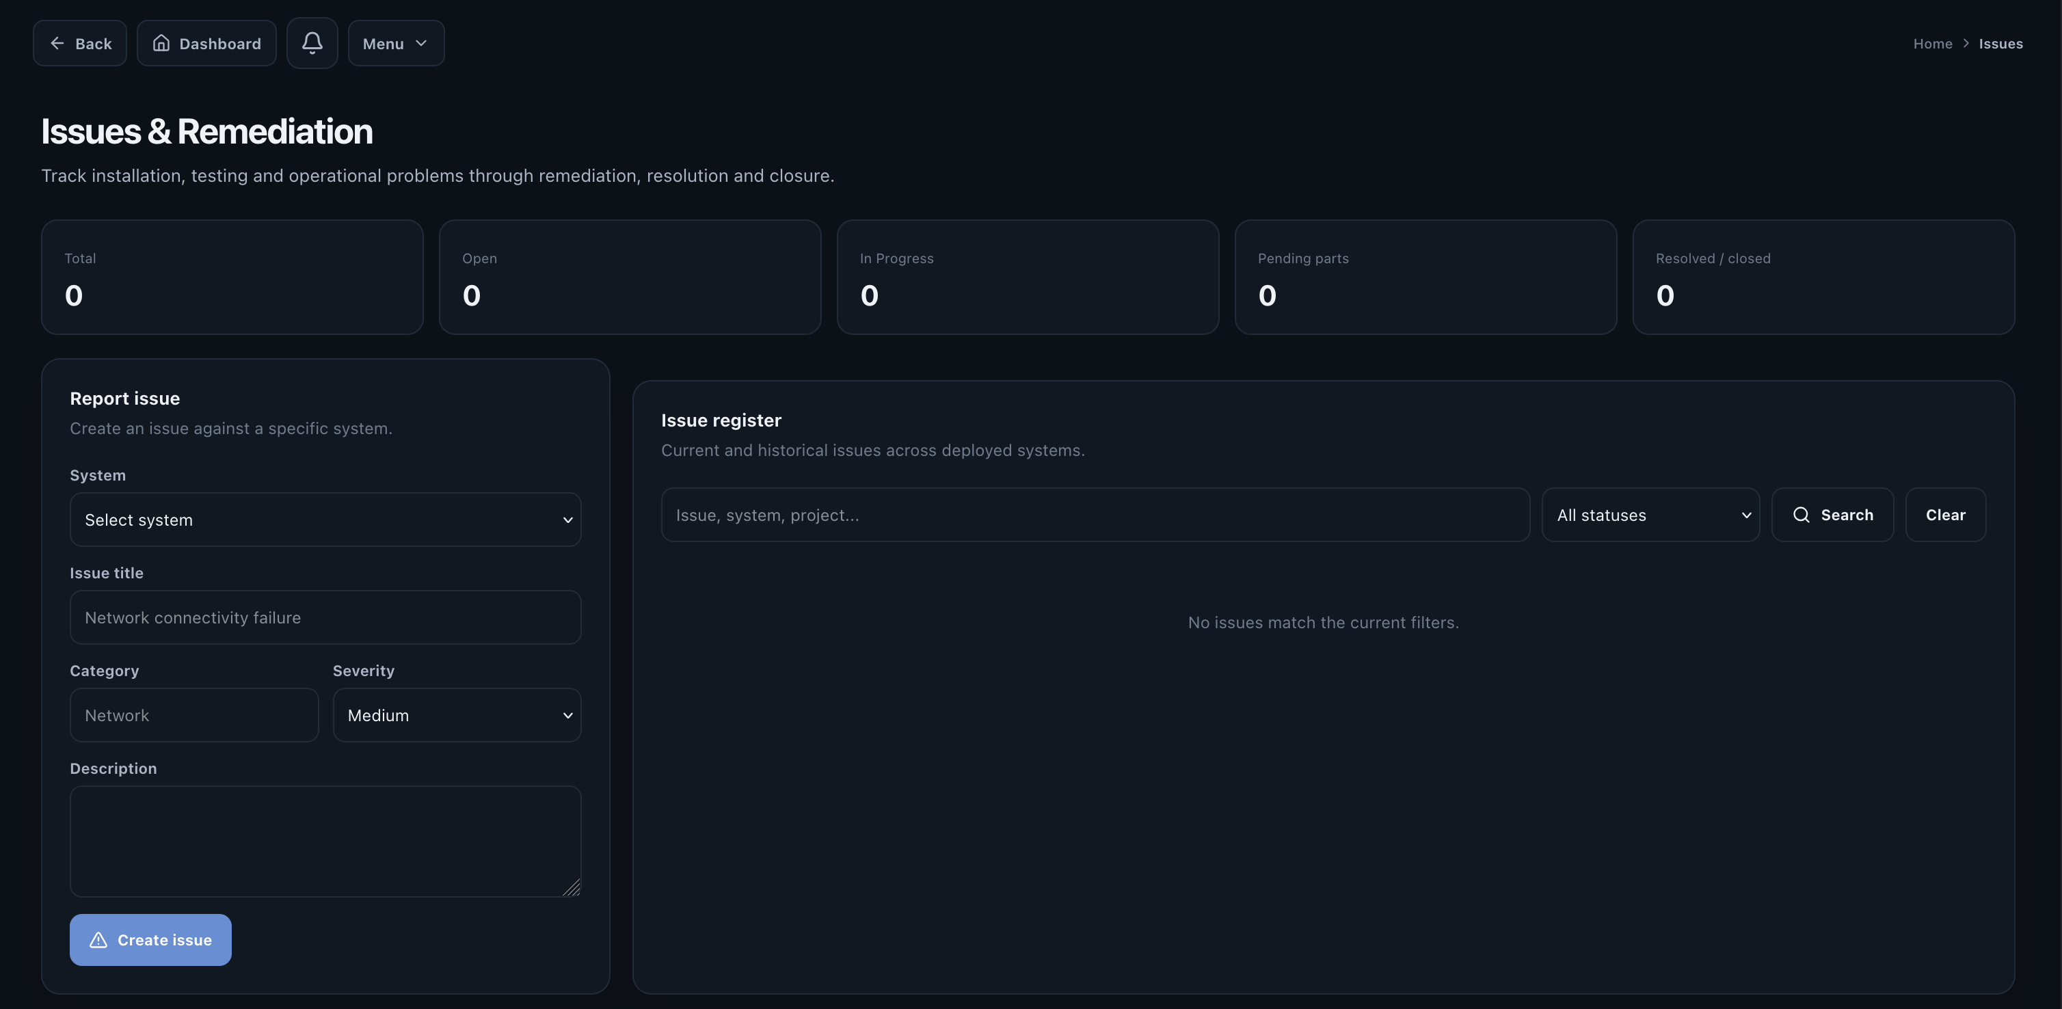Open the Menu dropdown

click(397, 43)
